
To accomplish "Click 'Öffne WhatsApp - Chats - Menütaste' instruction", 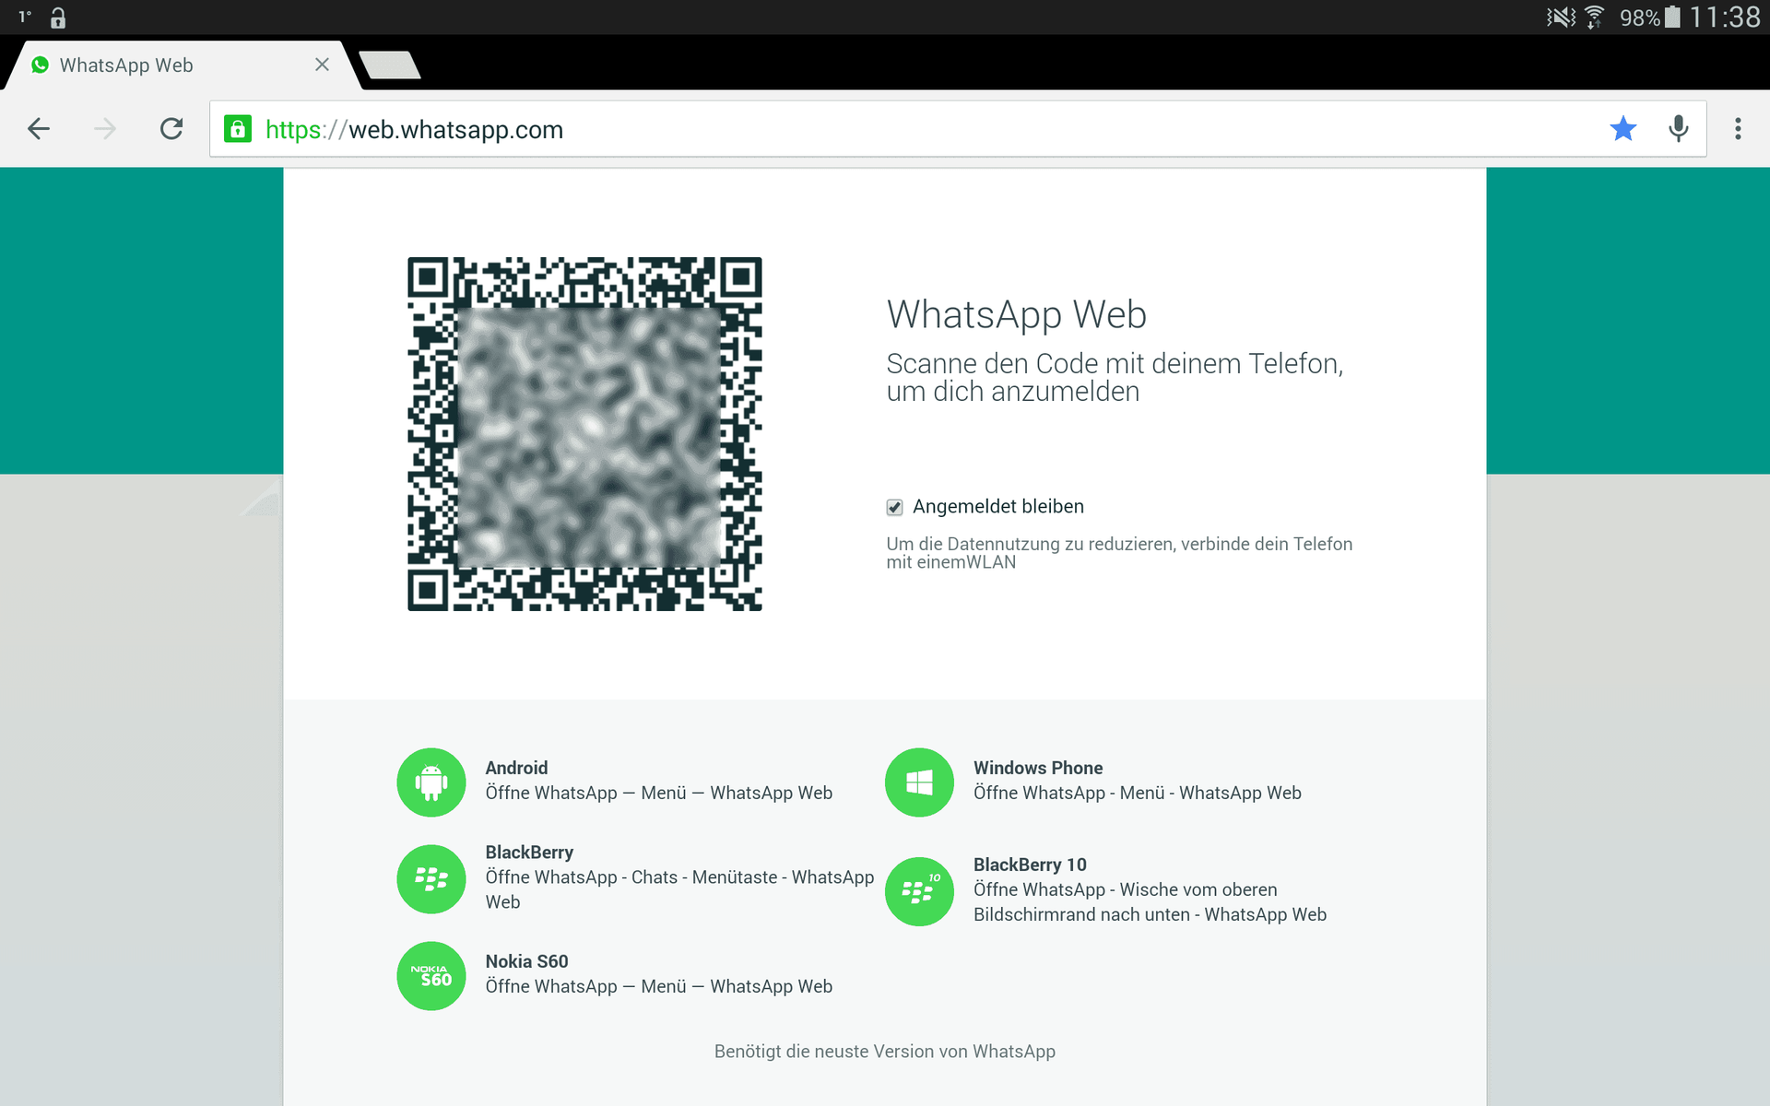I will pyautogui.click(x=679, y=889).
